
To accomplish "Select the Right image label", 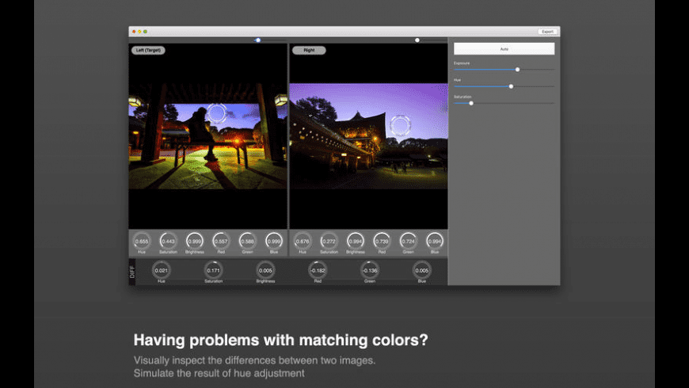I will click(x=309, y=51).
